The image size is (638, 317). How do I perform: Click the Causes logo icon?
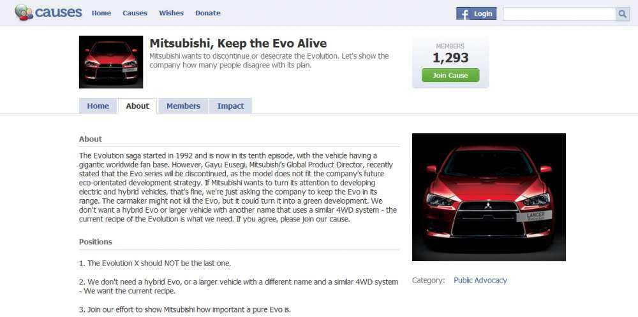tap(24, 13)
